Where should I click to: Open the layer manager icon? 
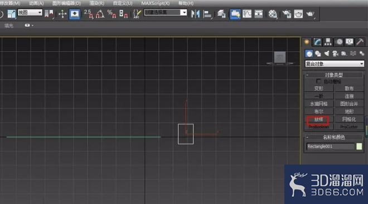tap(221, 14)
